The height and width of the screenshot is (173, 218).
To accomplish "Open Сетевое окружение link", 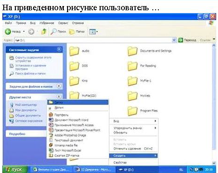I will (29, 121).
